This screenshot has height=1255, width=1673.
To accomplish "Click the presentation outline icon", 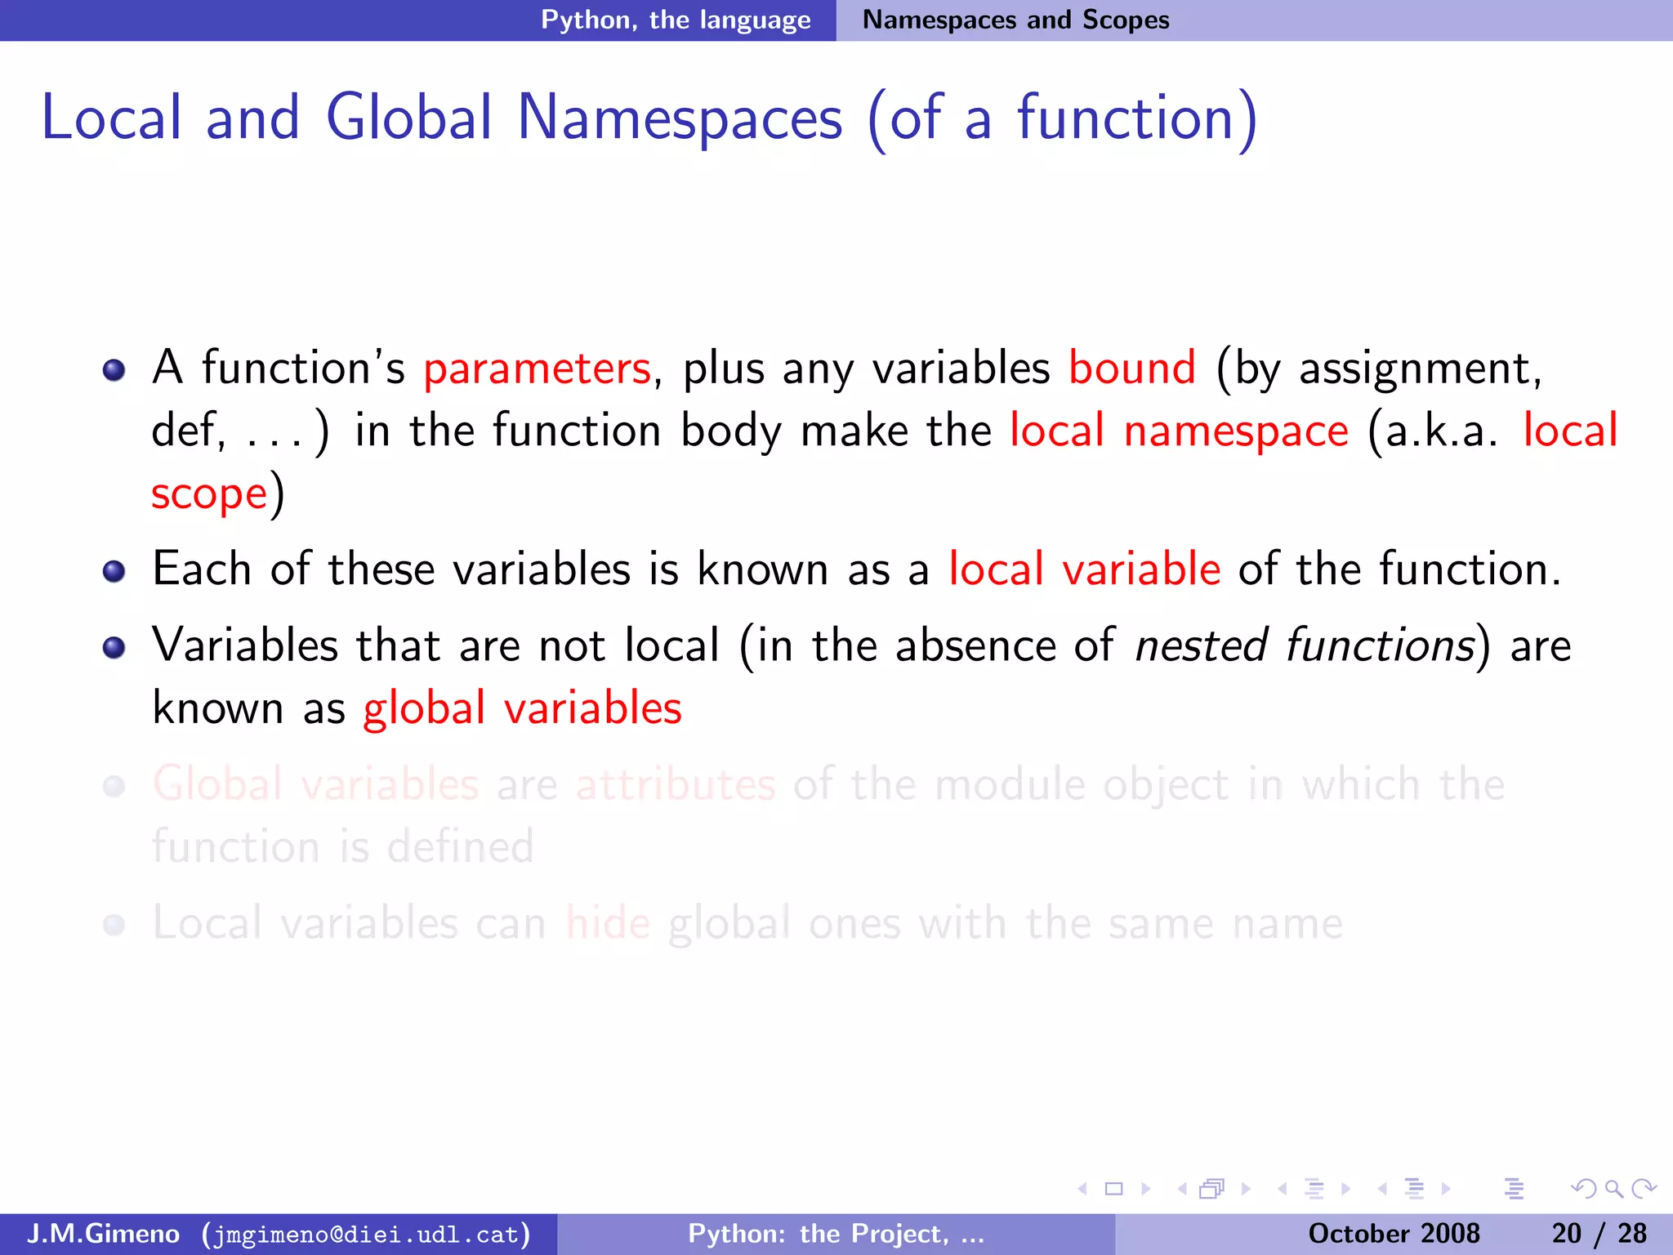I will click(x=1514, y=1189).
